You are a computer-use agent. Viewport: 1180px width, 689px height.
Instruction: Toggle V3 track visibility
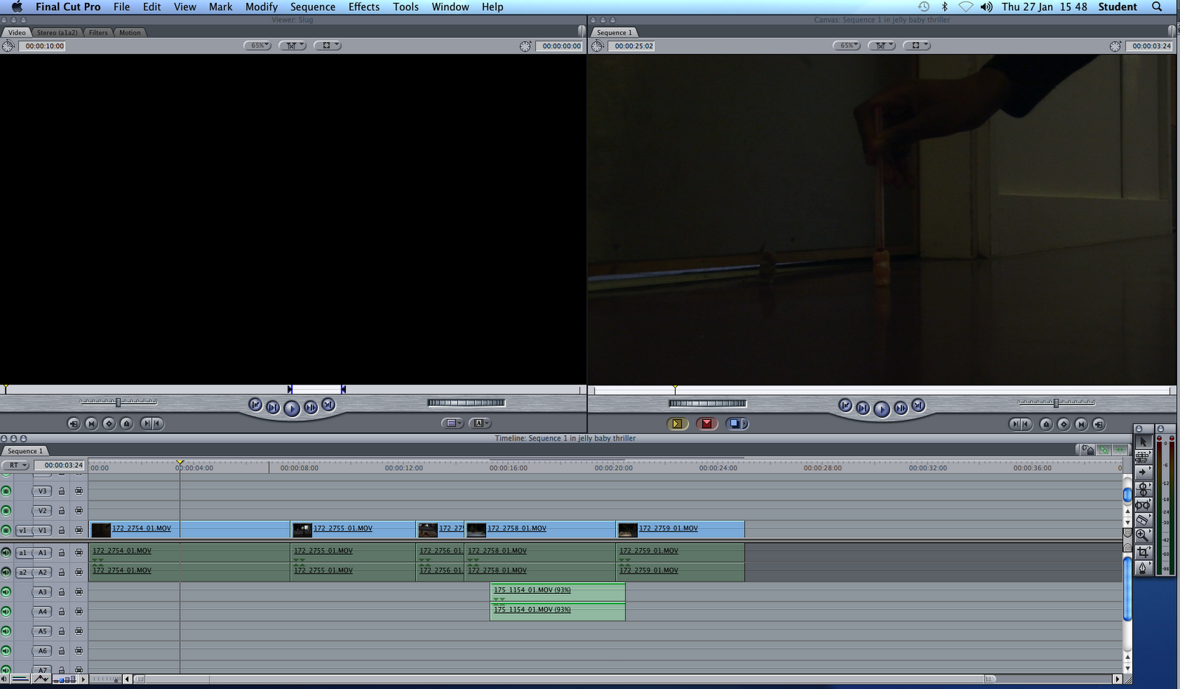coord(7,491)
